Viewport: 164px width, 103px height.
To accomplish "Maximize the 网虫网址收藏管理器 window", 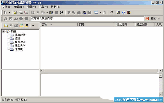I will click(157, 3).
